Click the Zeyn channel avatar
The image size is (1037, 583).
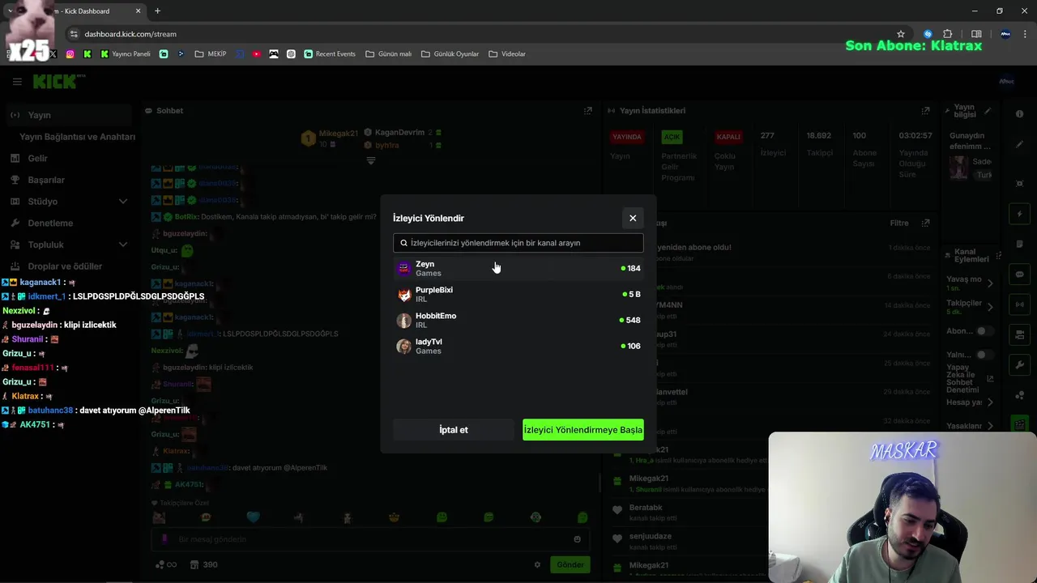coord(403,268)
